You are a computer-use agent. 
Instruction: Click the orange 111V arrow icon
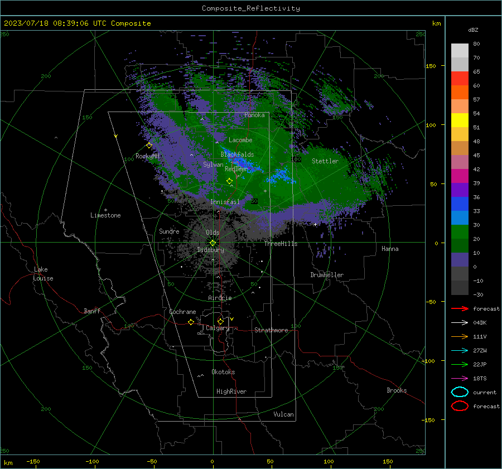[460, 336]
